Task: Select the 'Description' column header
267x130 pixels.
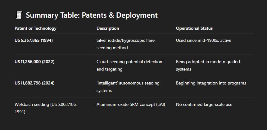Action: 108,28
